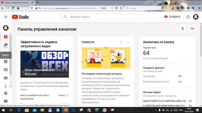202x113 pixels.
Task: Reload the page with refresh icon
Action: coord(13,8)
